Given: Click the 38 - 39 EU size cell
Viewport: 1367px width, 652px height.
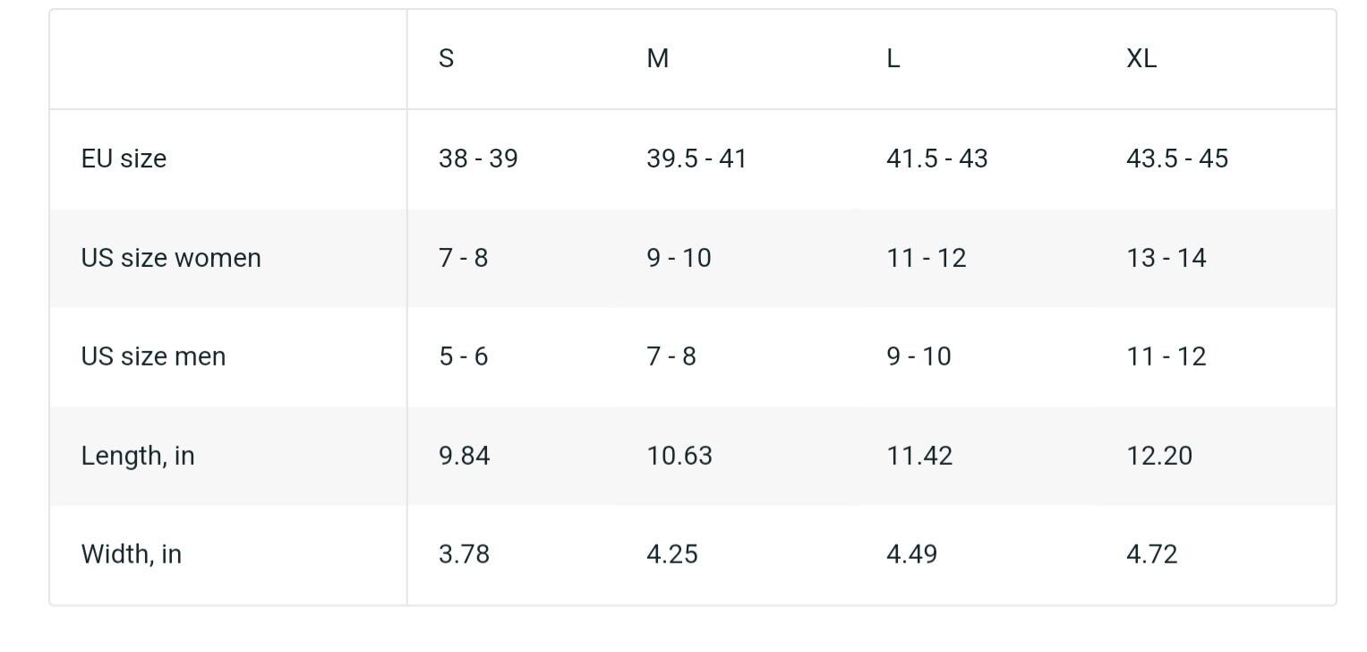Looking at the screenshot, I should tap(478, 159).
